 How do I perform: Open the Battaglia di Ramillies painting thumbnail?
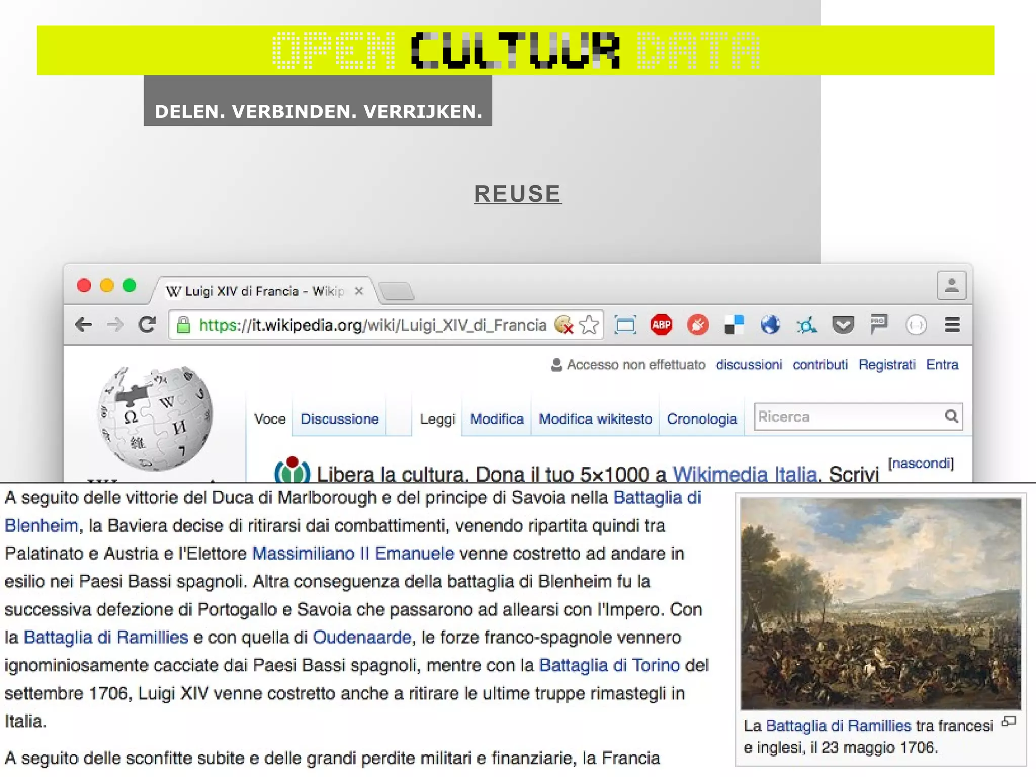pyautogui.click(x=881, y=603)
